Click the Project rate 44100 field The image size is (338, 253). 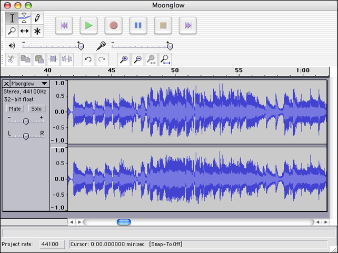click(x=52, y=244)
